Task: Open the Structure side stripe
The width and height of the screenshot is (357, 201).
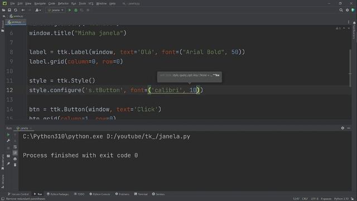Action: (2, 181)
